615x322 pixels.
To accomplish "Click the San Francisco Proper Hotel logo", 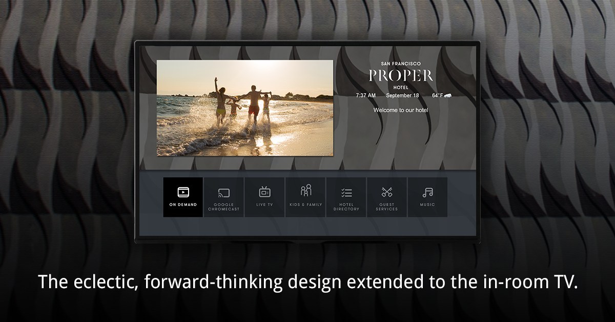I will [401, 75].
